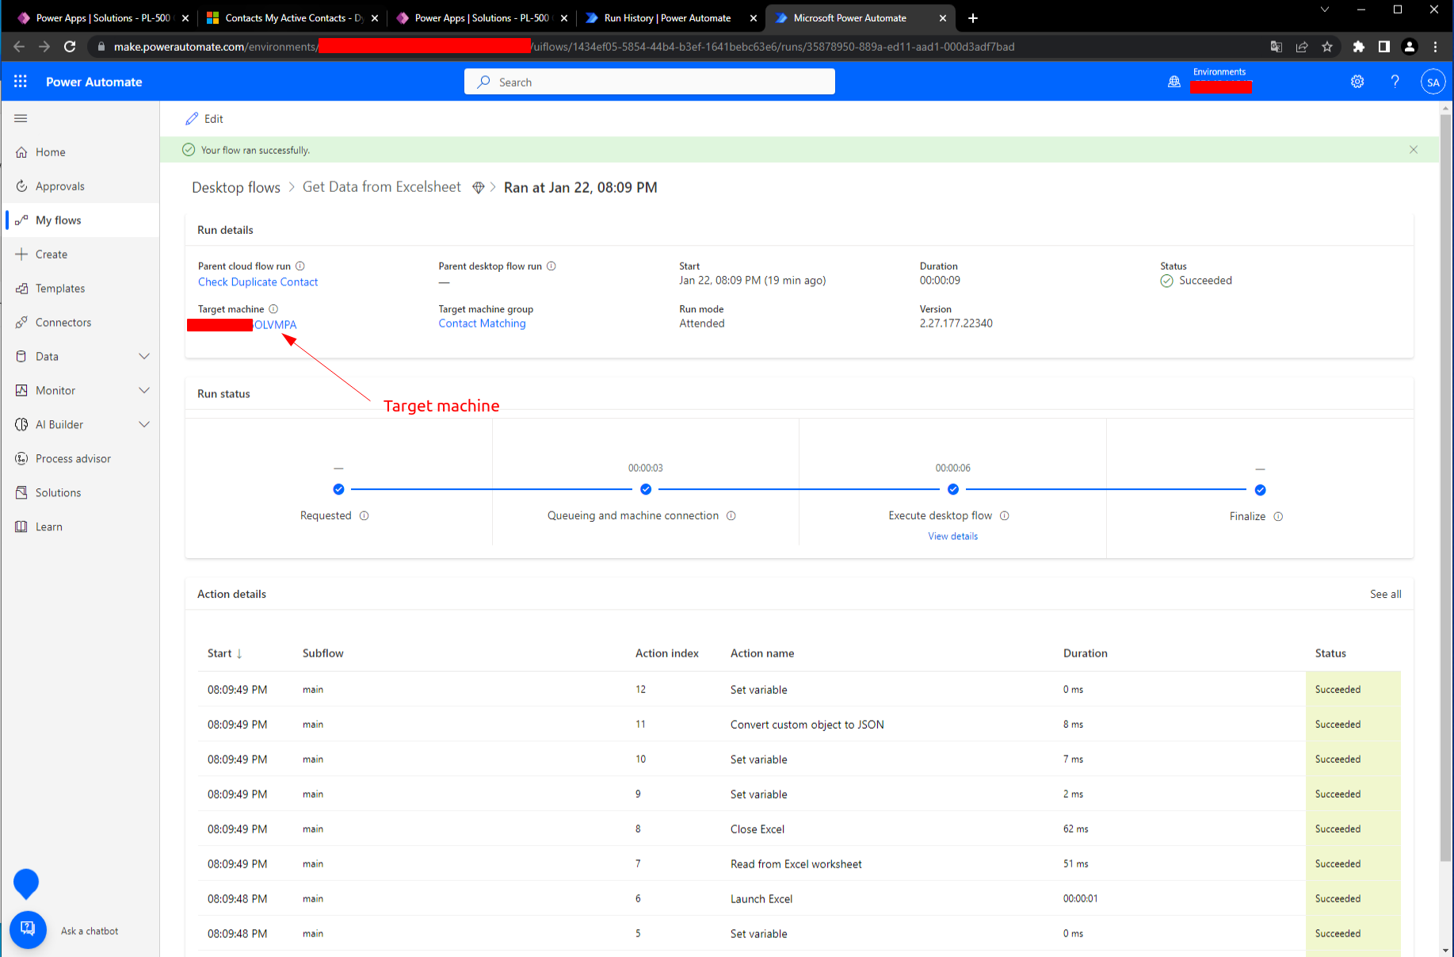Click View details under Execute desktop flow
This screenshot has height=957, width=1454.
[x=952, y=537]
